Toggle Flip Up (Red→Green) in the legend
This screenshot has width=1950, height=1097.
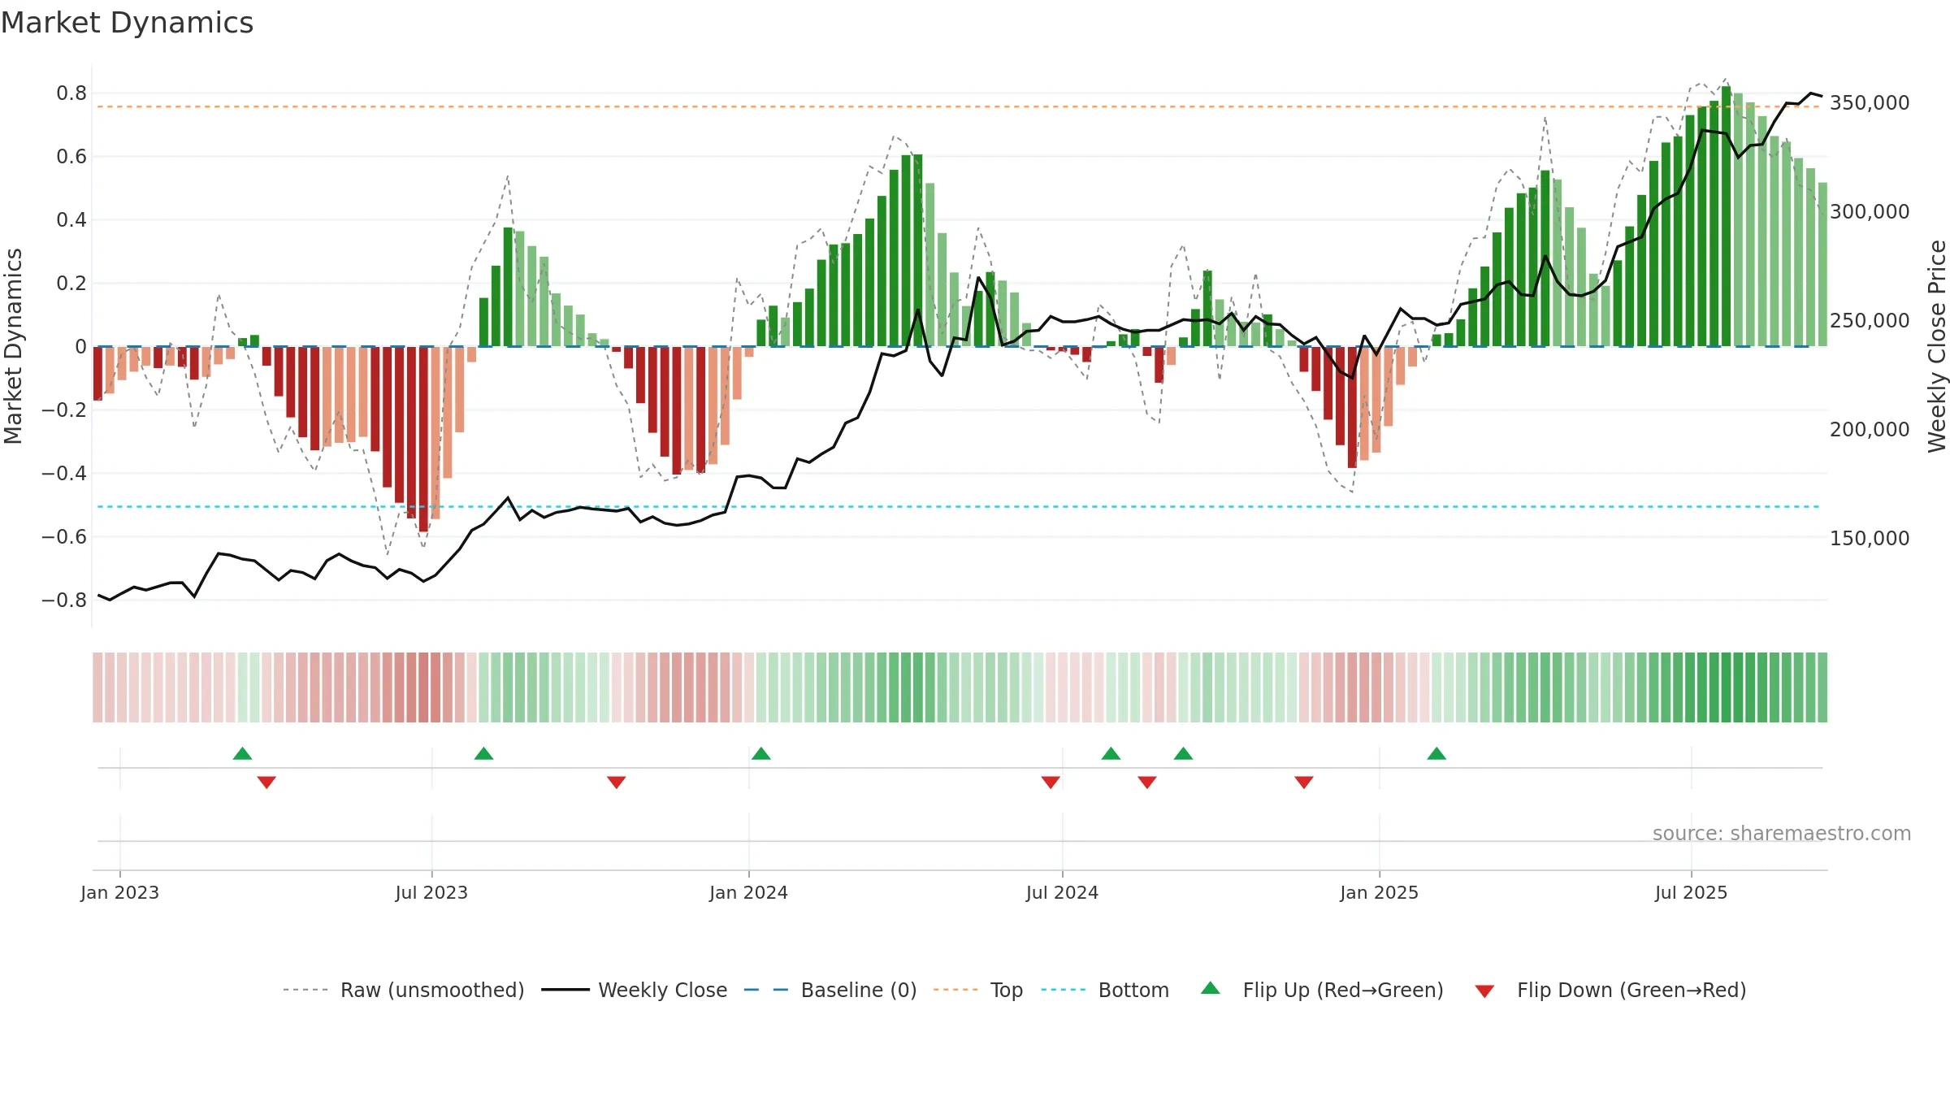pyautogui.click(x=1322, y=990)
